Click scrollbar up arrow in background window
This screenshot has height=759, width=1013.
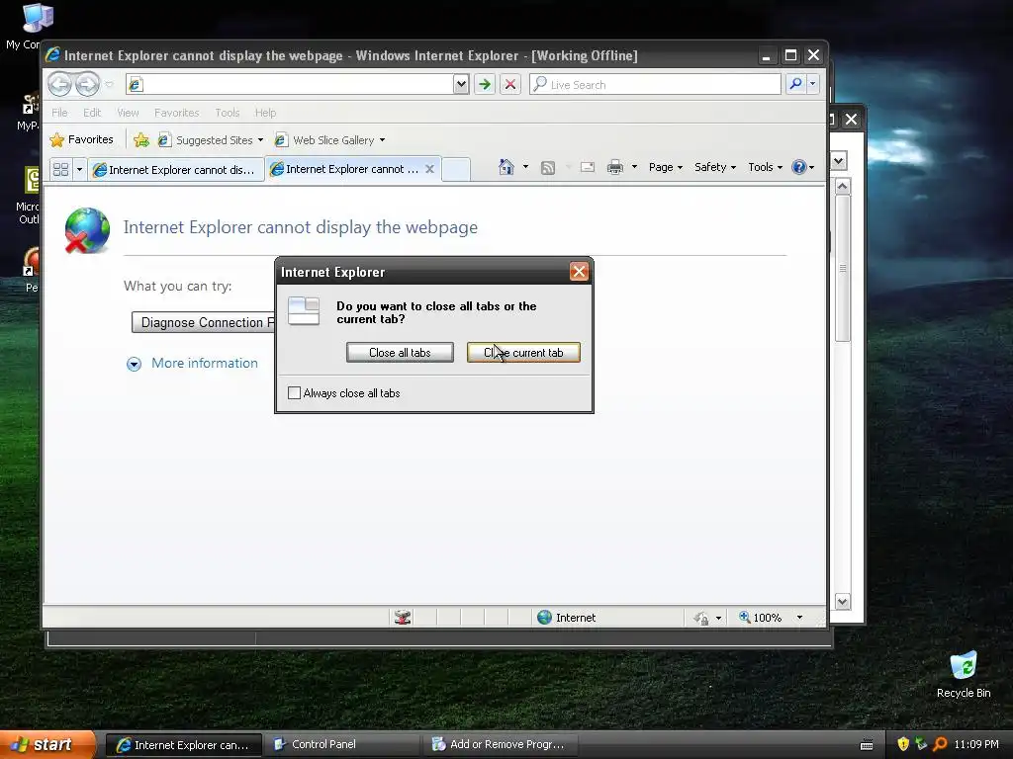coord(843,187)
